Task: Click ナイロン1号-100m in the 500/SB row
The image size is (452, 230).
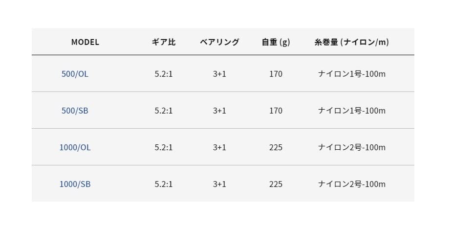Action: 352,111
